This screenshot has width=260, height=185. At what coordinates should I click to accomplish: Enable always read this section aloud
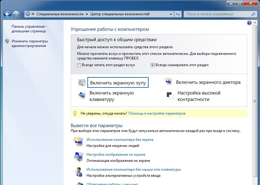tap(78, 65)
